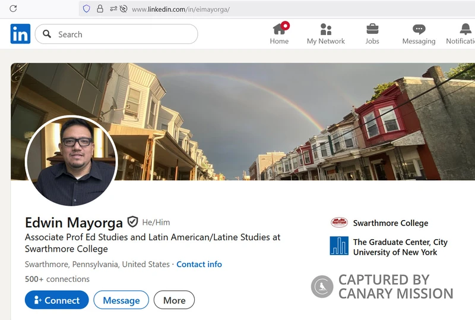Open the My Network icon
This screenshot has height=320, width=475.
(325, 29)
